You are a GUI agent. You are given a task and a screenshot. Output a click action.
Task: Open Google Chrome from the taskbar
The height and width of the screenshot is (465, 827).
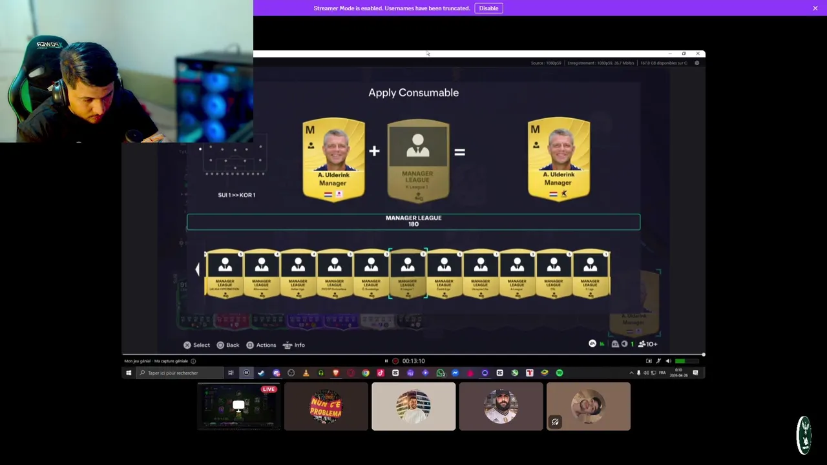point(366,373)
